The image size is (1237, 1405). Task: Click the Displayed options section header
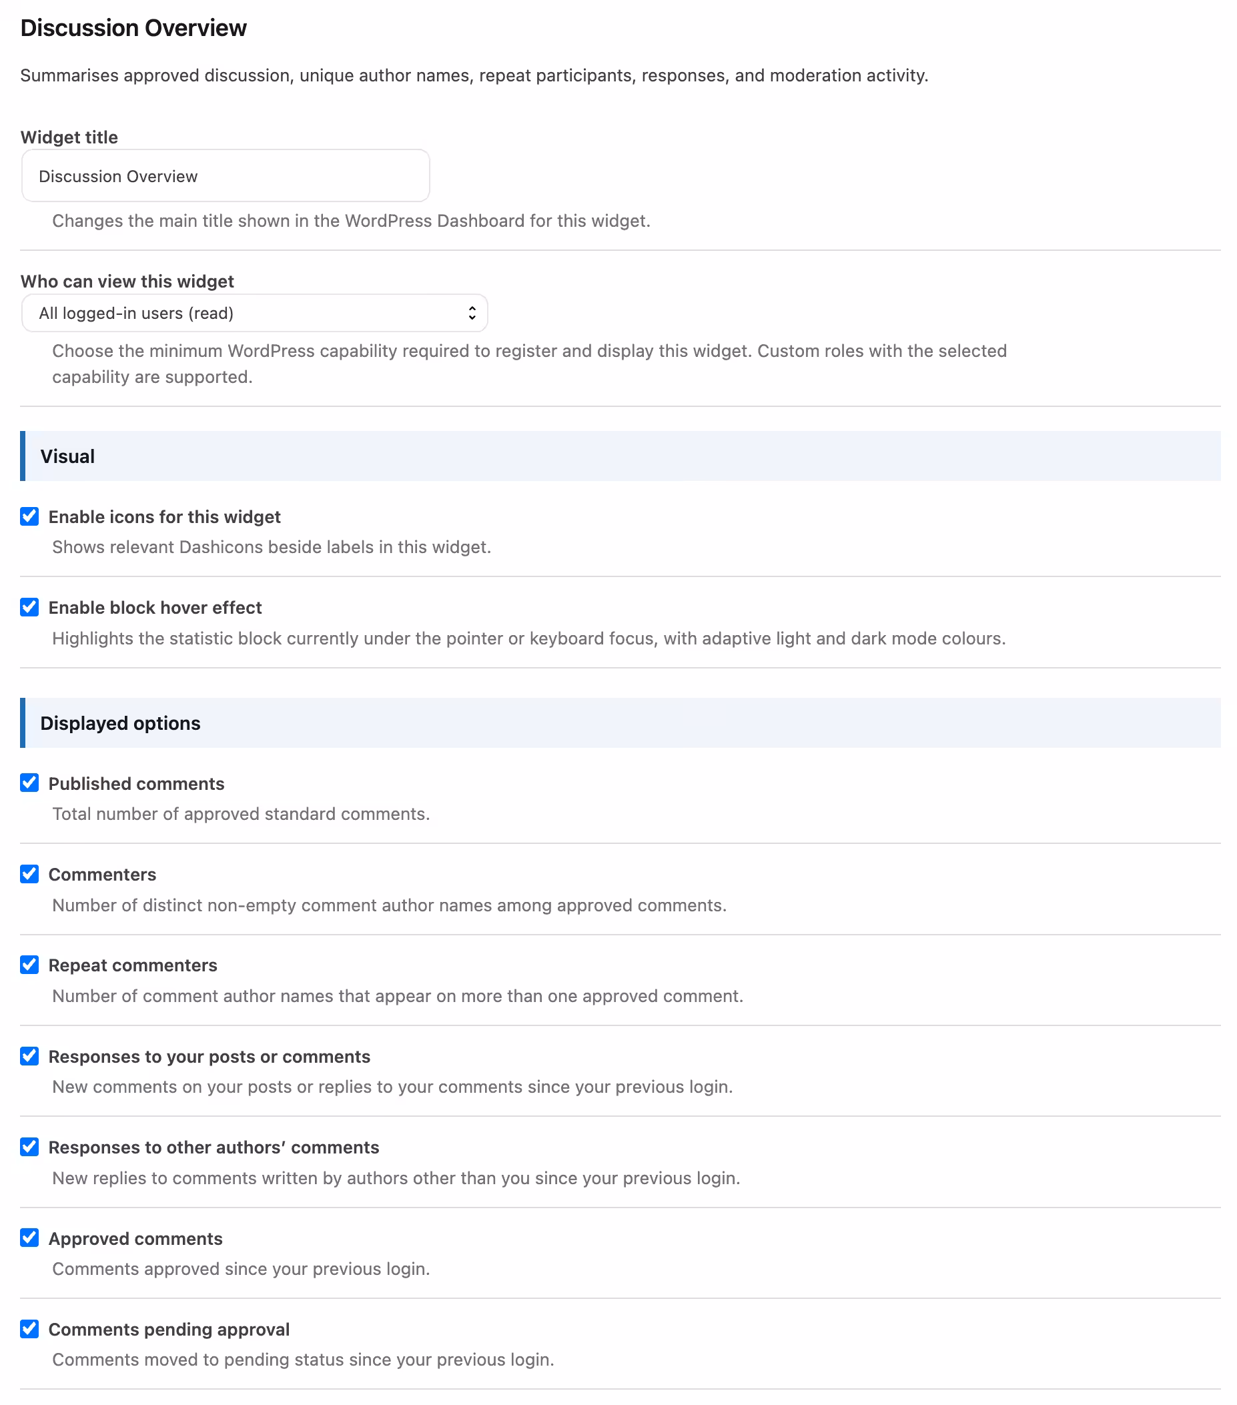[621, 723]
